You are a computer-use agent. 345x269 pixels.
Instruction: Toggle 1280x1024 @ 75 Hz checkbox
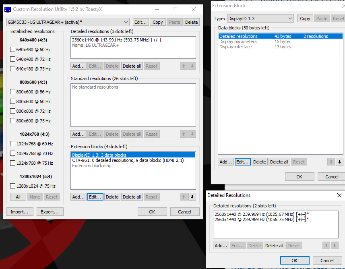point(12,186)
